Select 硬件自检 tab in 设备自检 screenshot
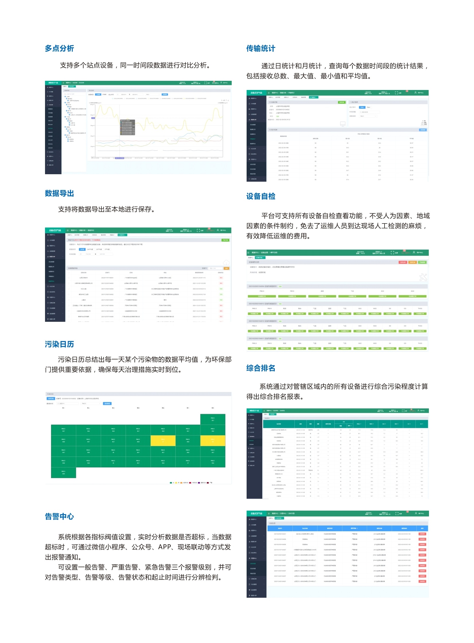This screenshot has width=474, height=643. [x=260, y=258]
